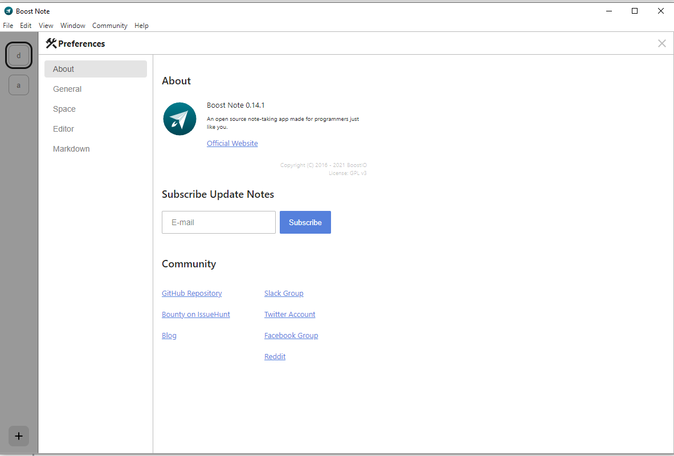This screenshot has height=456, width=674.
Task: Open the Edit menu
Action: (x=26, y=26)
